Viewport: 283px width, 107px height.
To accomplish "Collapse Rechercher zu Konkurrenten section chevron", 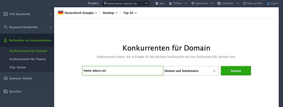I will 50,41.
